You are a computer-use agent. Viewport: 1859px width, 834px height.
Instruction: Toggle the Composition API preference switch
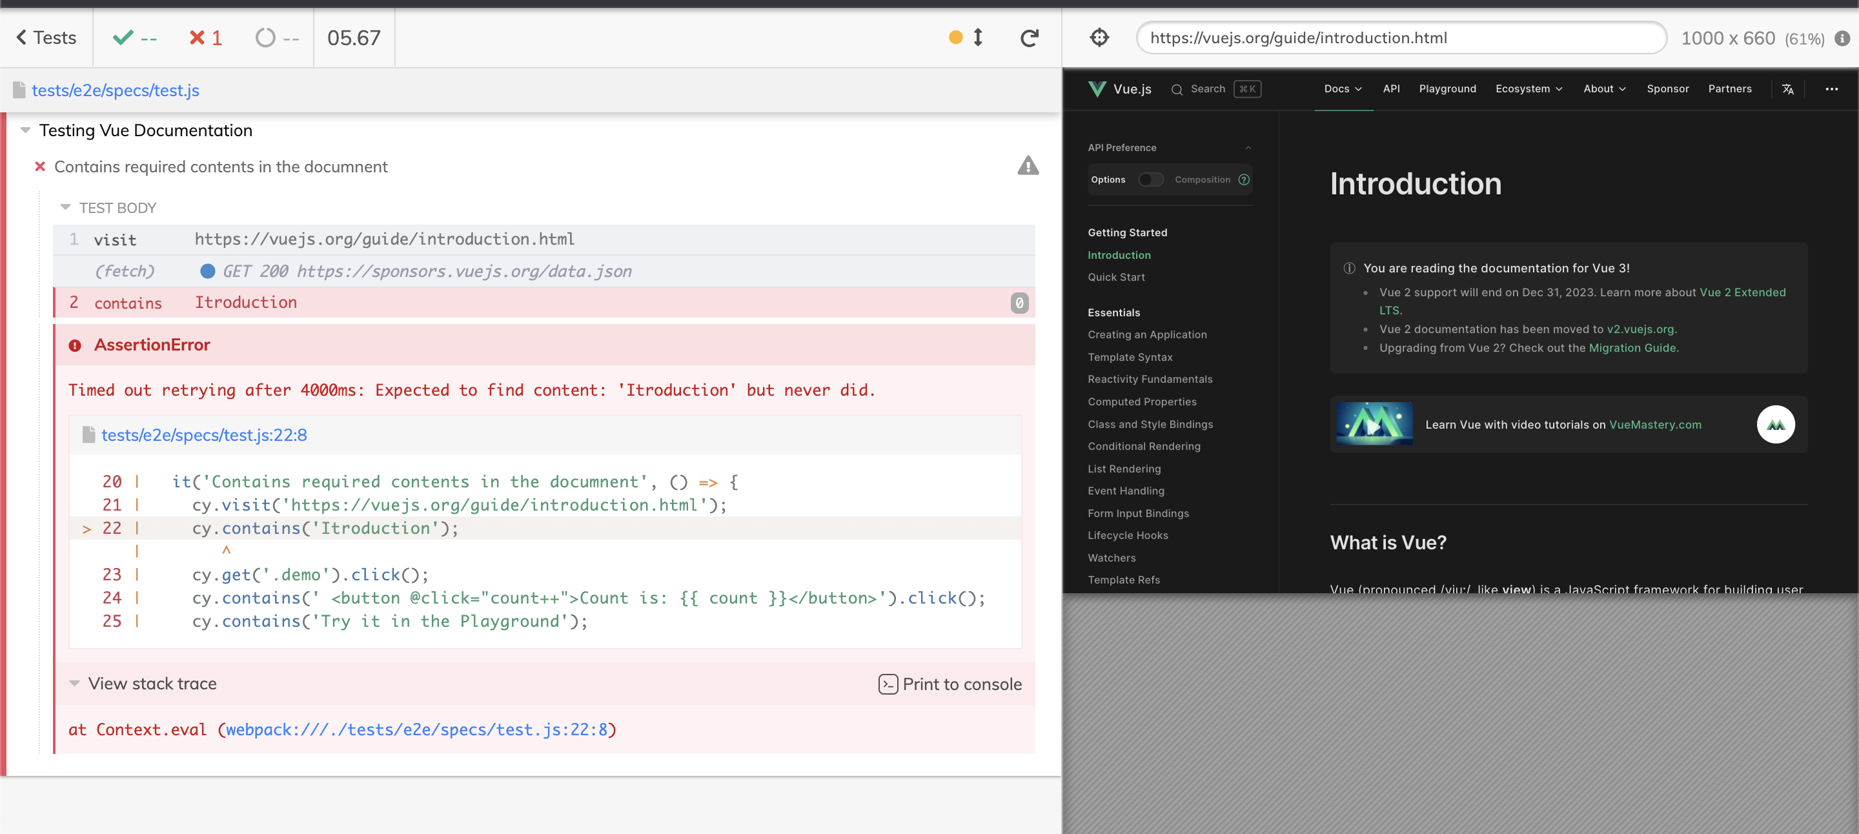tap(1151, 179)
